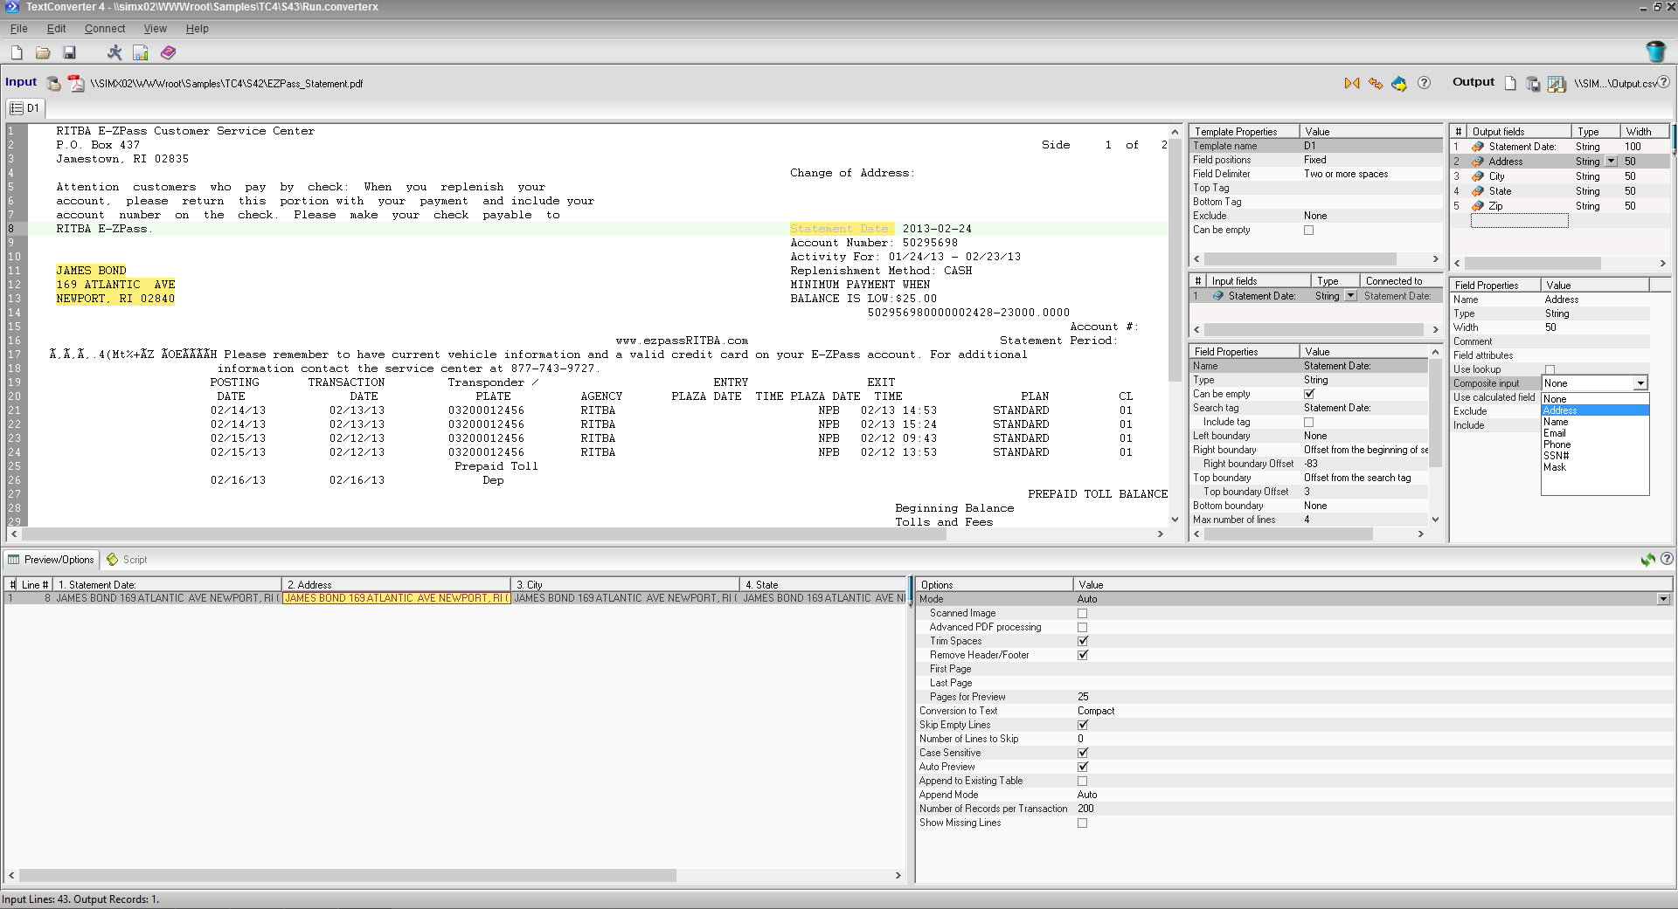Toggle the Trim Spaces checkbox
This screenshot has height=909, width=1678.
(1082, 641)
